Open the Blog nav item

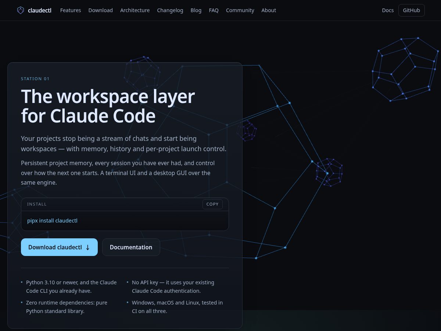196,10
